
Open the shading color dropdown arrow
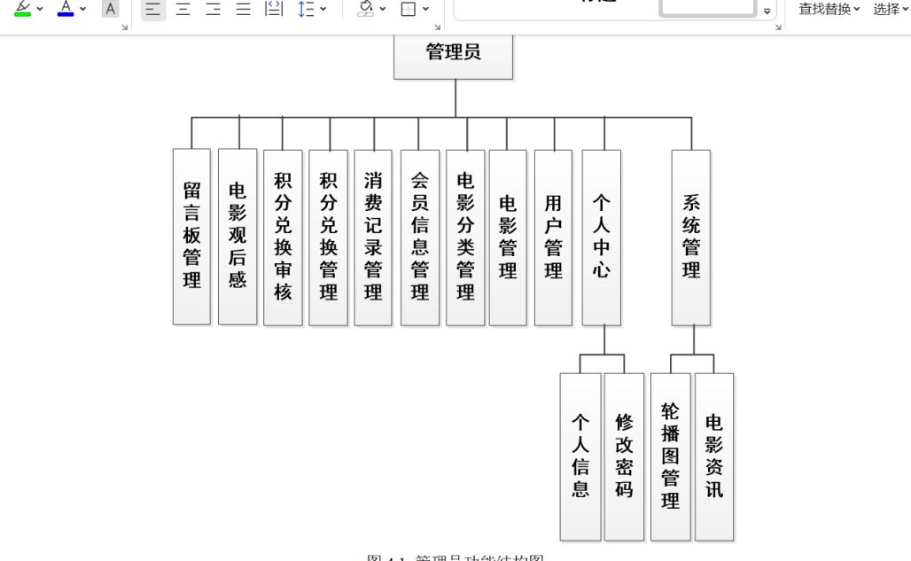pyautogui.click(x=382, y=9)
